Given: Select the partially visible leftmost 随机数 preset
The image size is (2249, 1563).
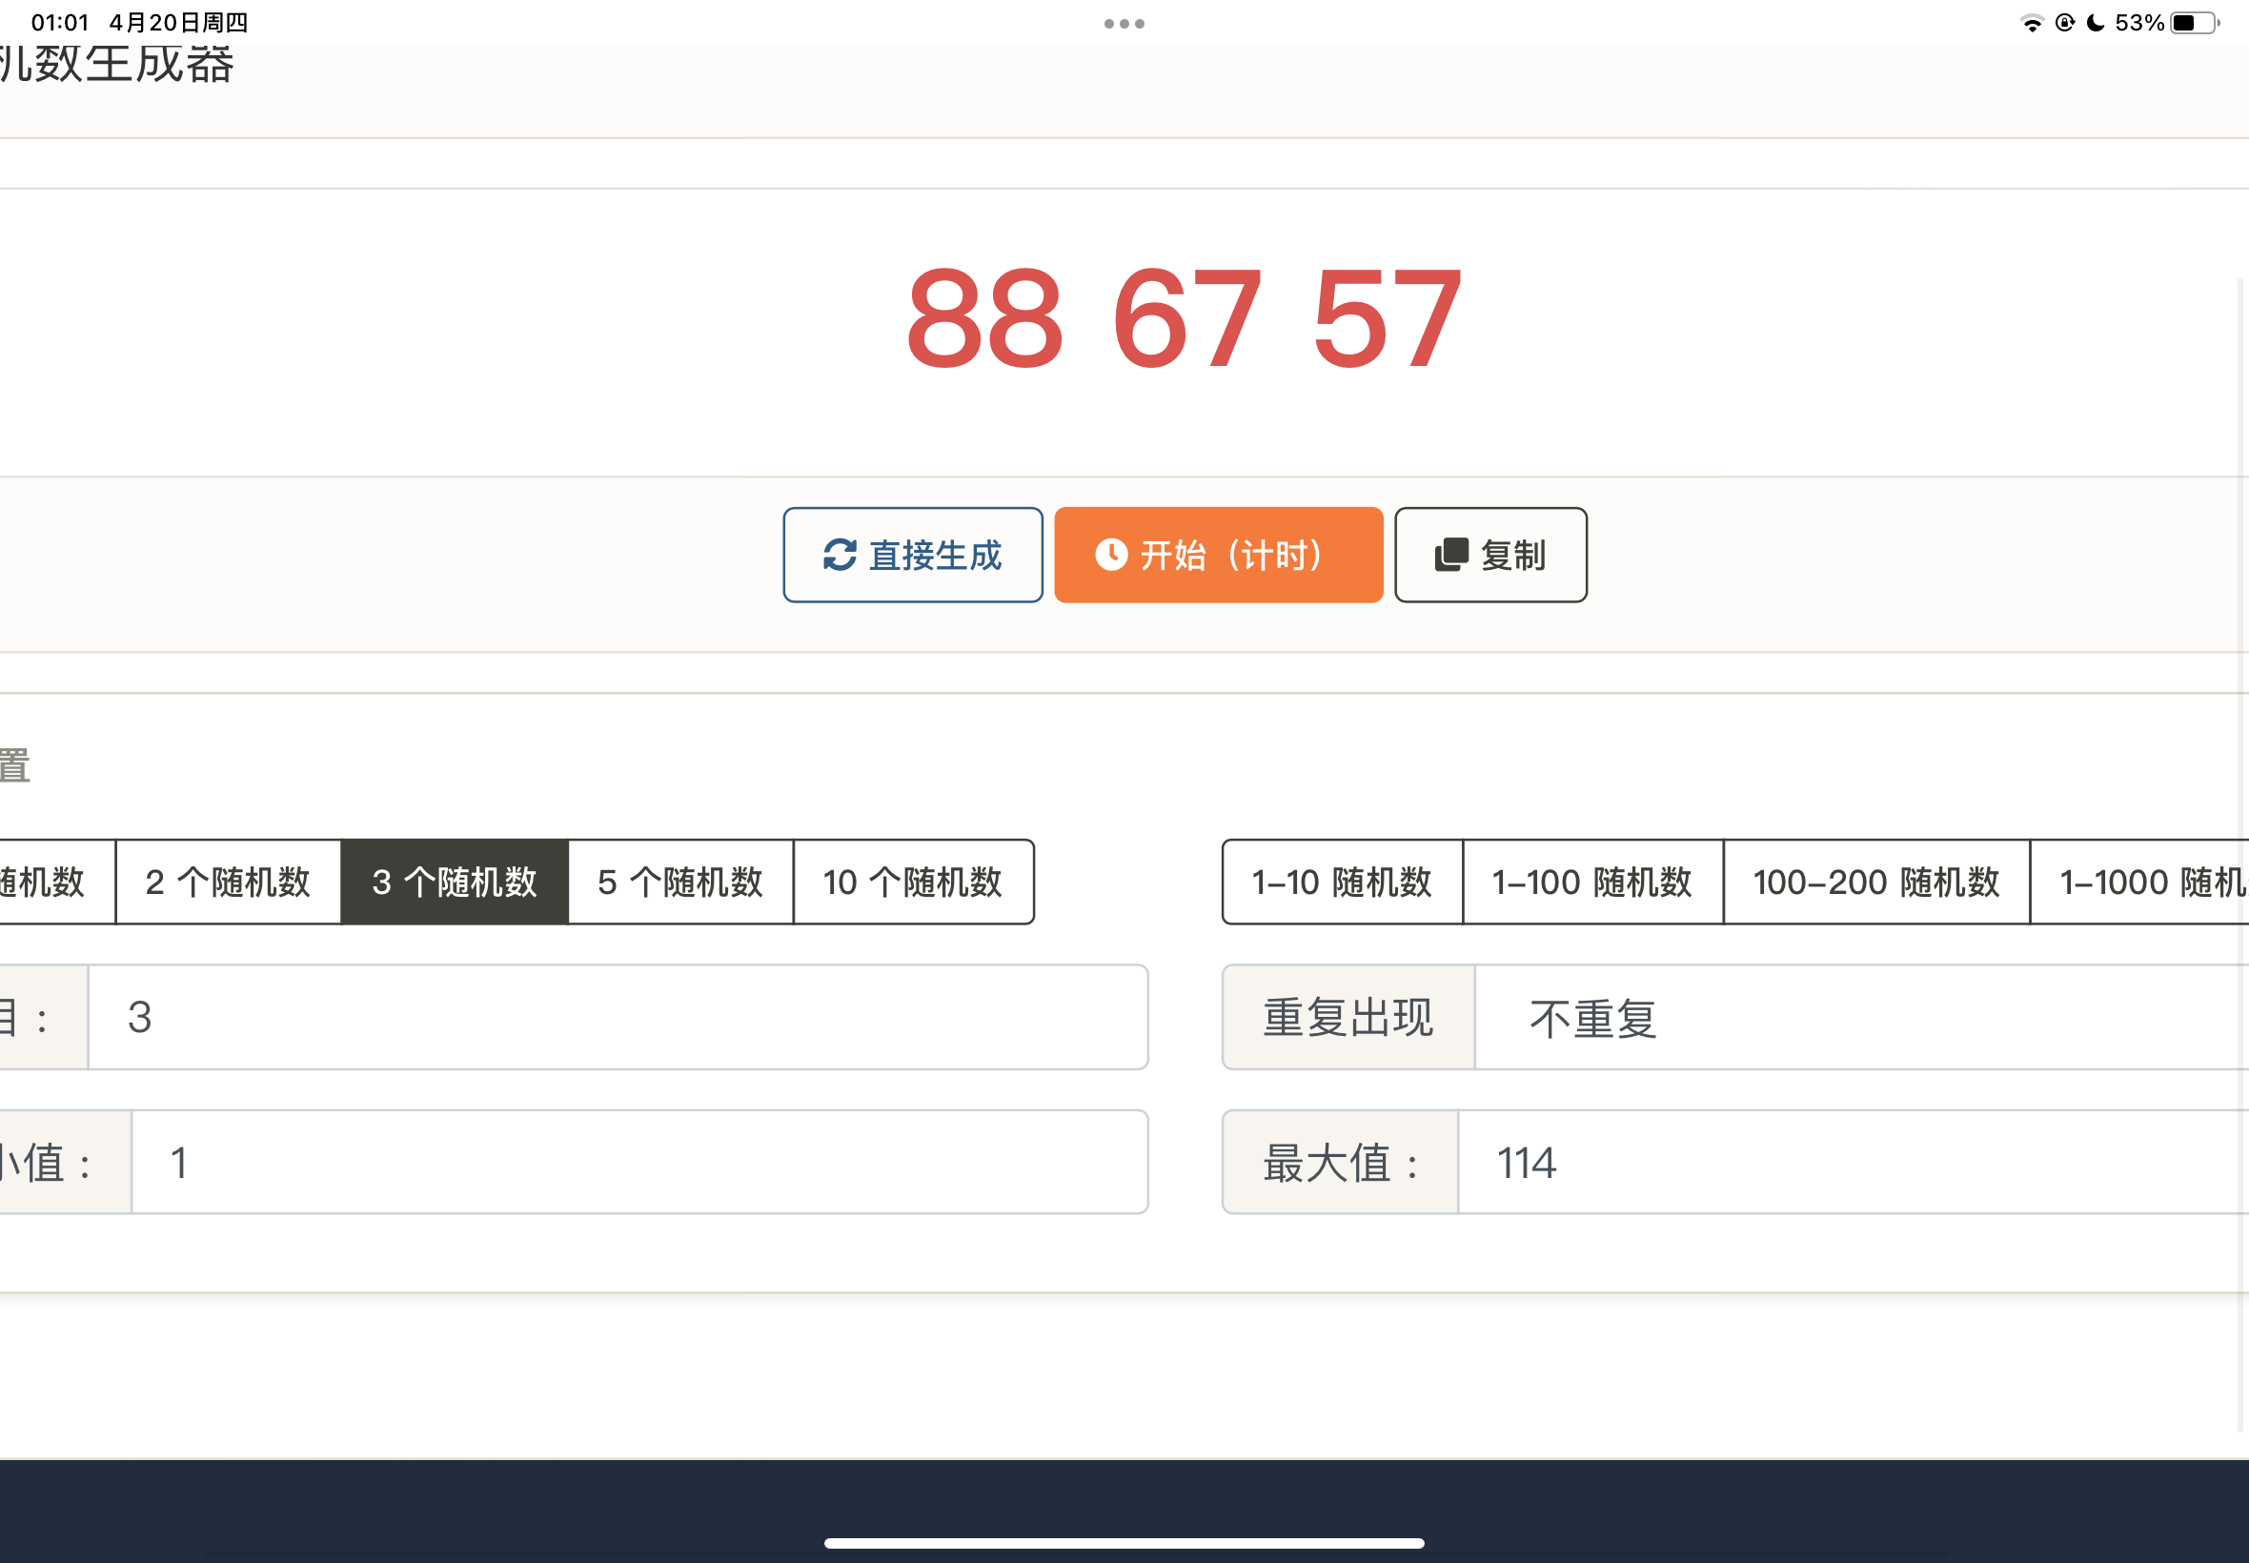Looking at the screenshot, I should pos(57,882).
